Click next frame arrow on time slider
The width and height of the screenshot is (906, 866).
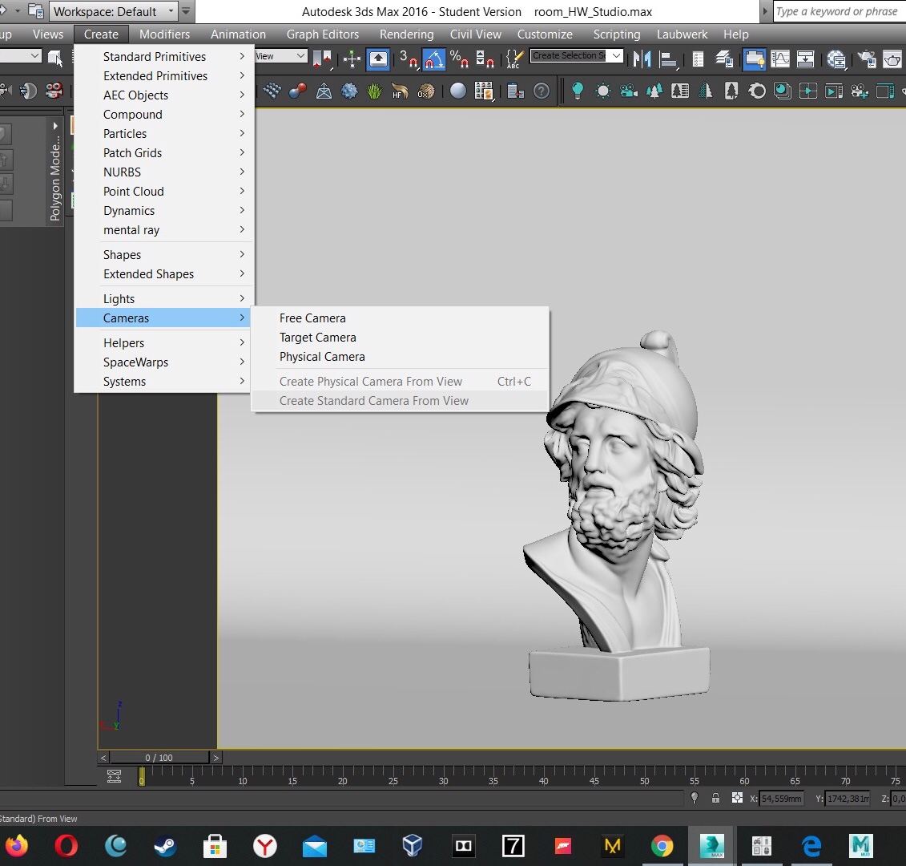pyautogui.click(x=215, y=757)
